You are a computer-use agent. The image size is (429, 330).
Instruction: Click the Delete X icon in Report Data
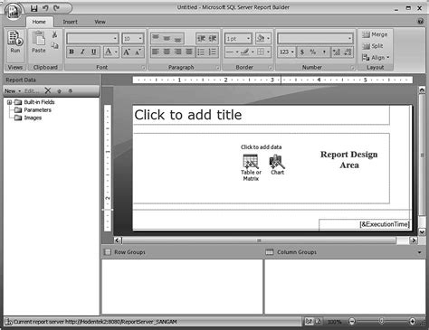(x=48, y=90)
